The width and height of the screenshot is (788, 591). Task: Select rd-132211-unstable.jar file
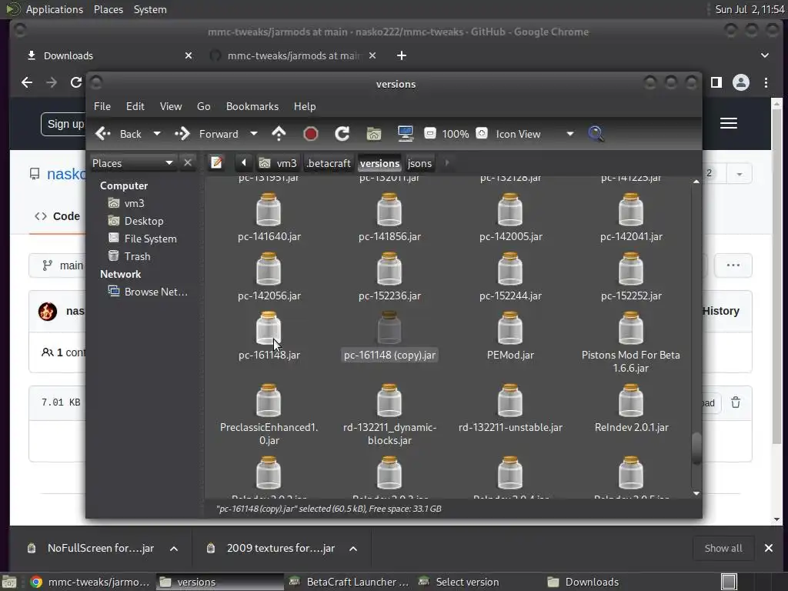click(510, 408)
